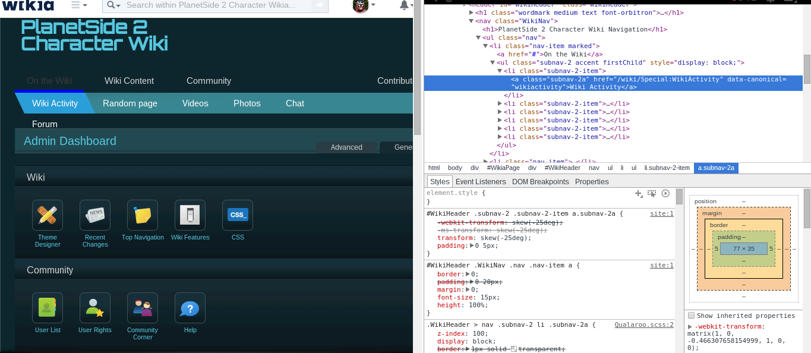Click the transform: skew(-25deg) property
This screenshot has width=811, height=353.
pyautogui.click(x=484, y=238)
